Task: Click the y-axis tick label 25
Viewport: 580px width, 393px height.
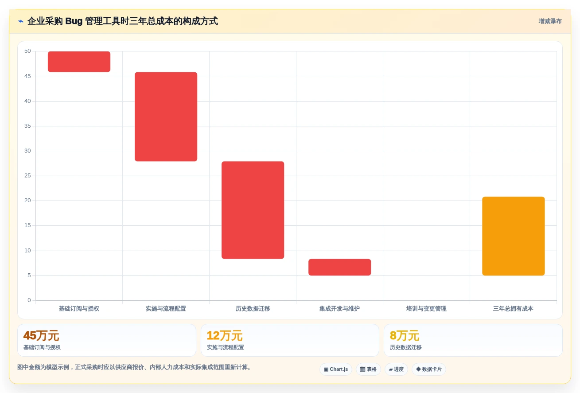Action: (27, 176)
